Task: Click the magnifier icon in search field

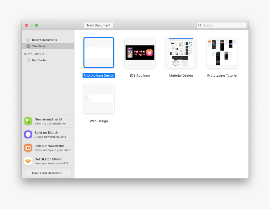Action: click(200, 25)
